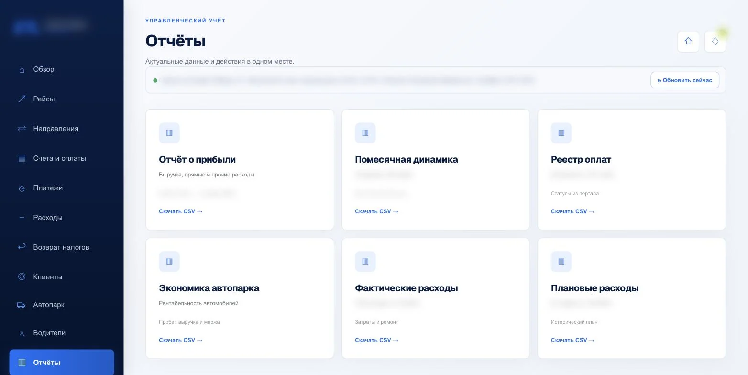Go to the Расходы page
The height and width of the screenshot is (375, 748).
tap(62, 218)
